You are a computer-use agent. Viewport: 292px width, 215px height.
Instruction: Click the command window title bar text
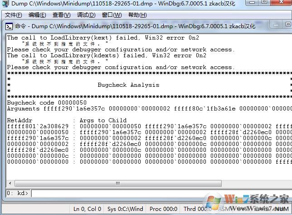click(x=135, y=26)
